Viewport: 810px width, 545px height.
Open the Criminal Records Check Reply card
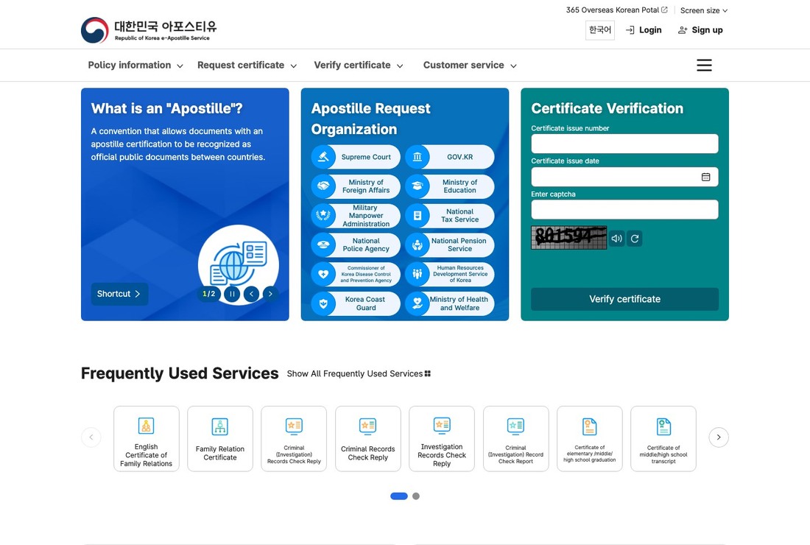click(367, 439)
